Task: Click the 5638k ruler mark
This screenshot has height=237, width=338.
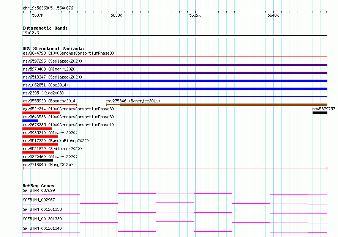Action: 116,15
